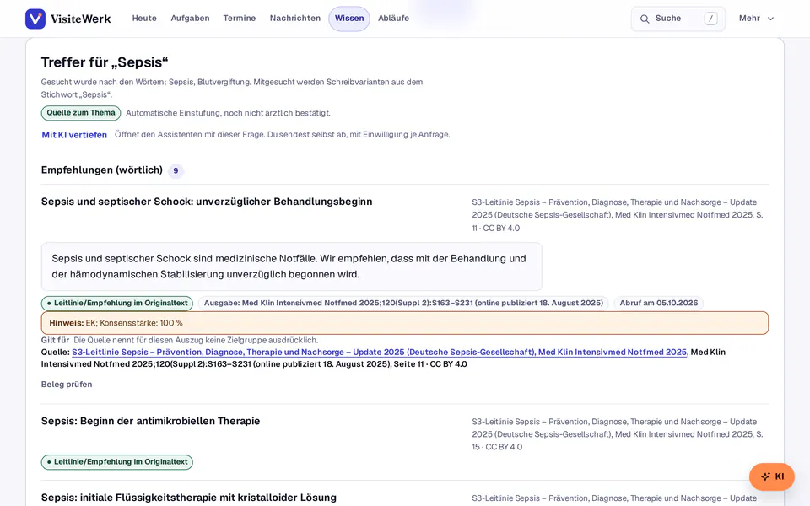810x506 pixels.
Task: Click into the Suche search field
Action: (678, 19)
